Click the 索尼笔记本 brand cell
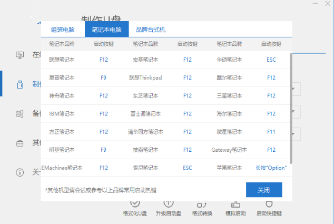Viewport: 334px width, 224px height. point(145,168)
